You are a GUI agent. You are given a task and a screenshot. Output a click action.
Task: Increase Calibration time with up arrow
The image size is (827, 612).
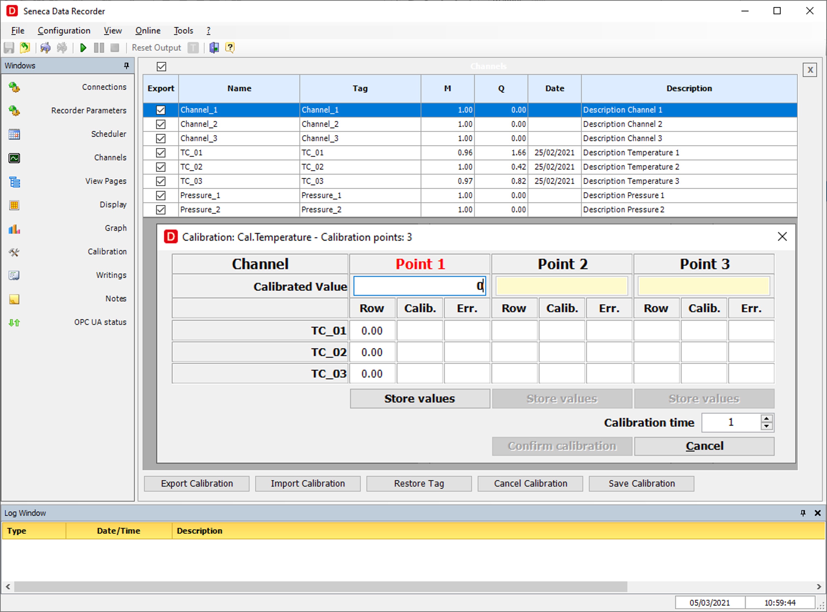pos(767,419)
